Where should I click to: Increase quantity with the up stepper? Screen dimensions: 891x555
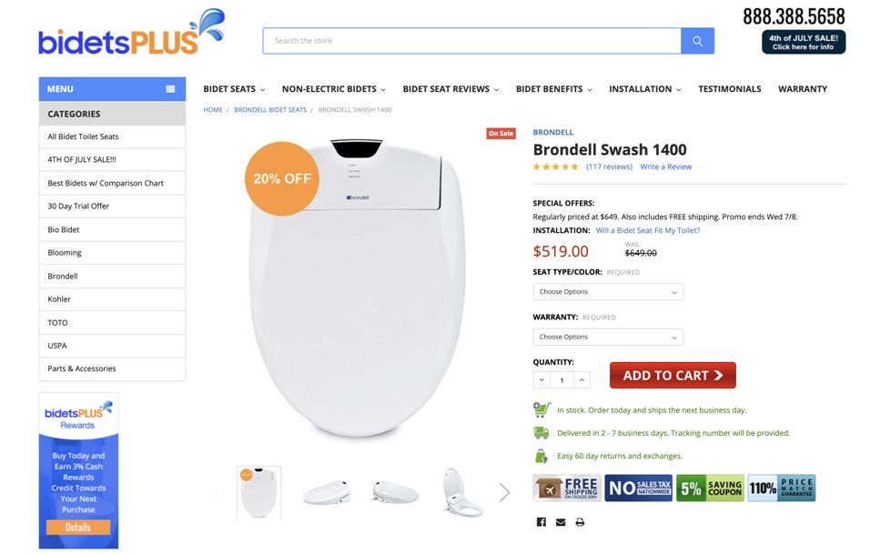point(582,379)
